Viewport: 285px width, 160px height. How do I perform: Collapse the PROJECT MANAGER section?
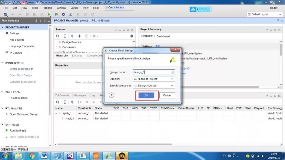click(2, 27)
